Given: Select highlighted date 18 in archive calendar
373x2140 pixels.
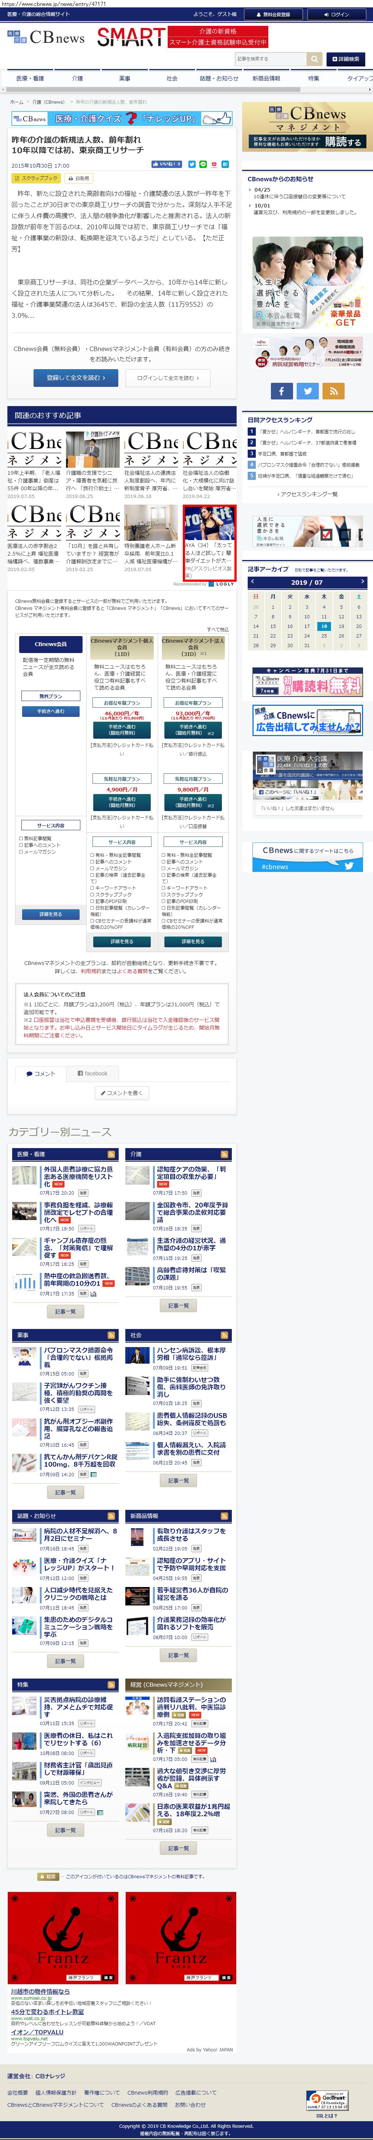Looking at the screenshot, I should tap(324, 626).
